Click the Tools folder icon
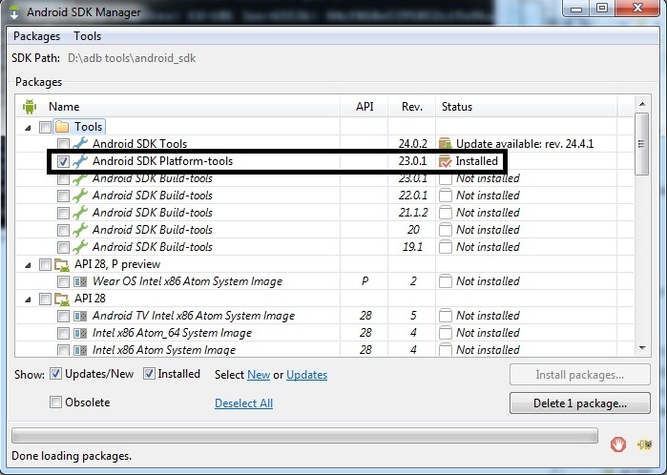This screenshot has width=667, height=475. click(62, 127)
